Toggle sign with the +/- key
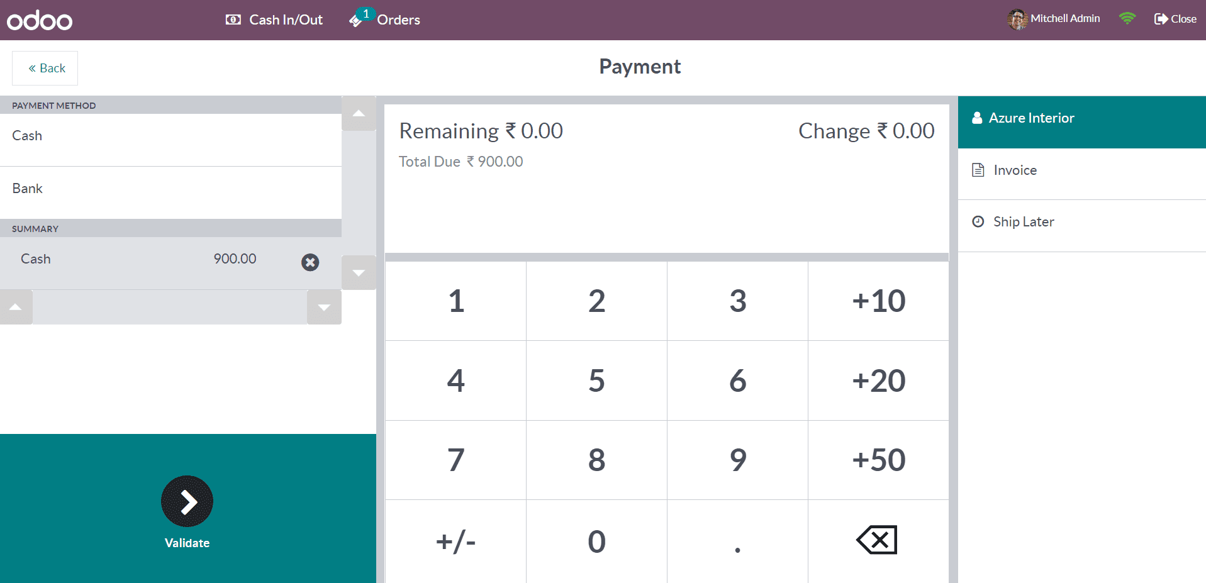 tap(455, 541)
